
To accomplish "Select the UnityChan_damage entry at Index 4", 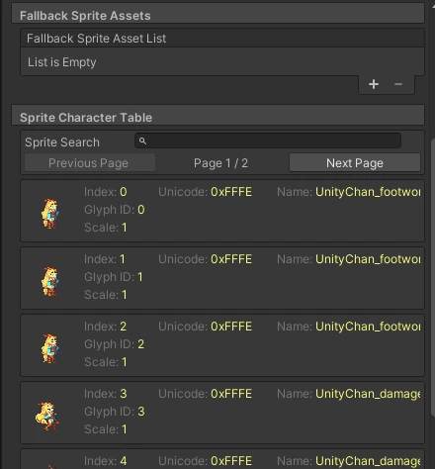I will pyautogui.click(x=222, y=460).
